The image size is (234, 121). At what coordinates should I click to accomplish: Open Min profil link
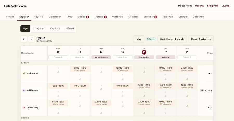(213, 6)
